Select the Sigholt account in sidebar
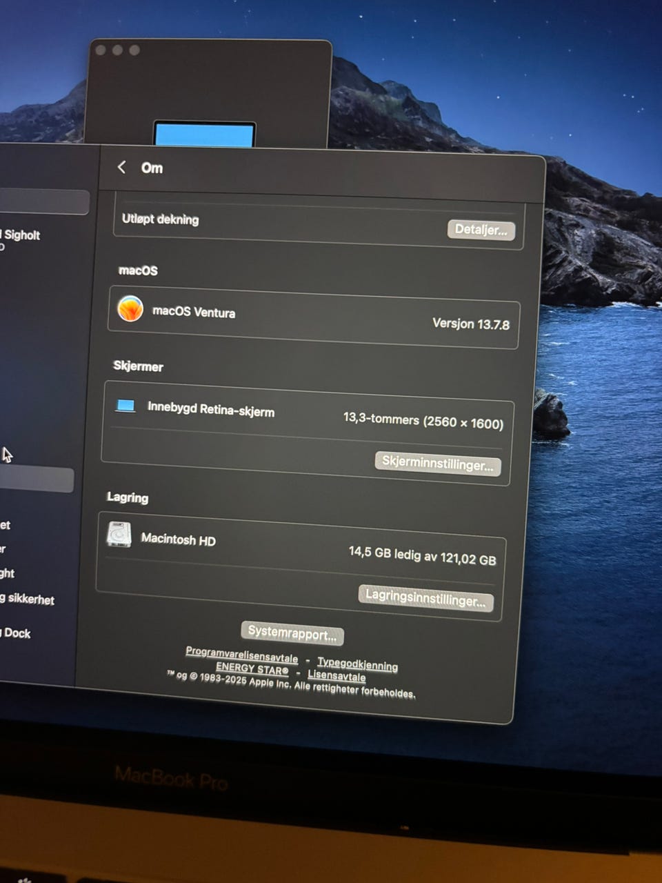Screen dimensions: 662x883 pos(21,235)
